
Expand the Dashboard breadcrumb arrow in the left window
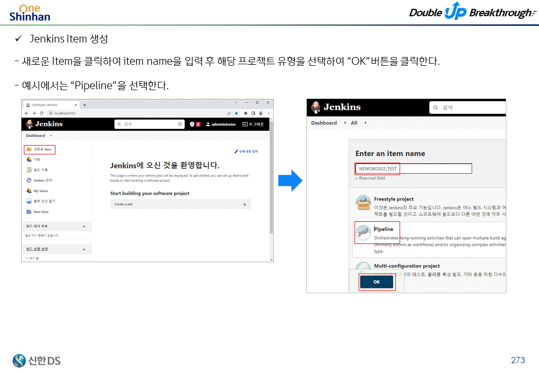[x=51, y=136]
